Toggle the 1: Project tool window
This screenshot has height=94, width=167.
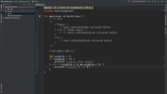1,8
